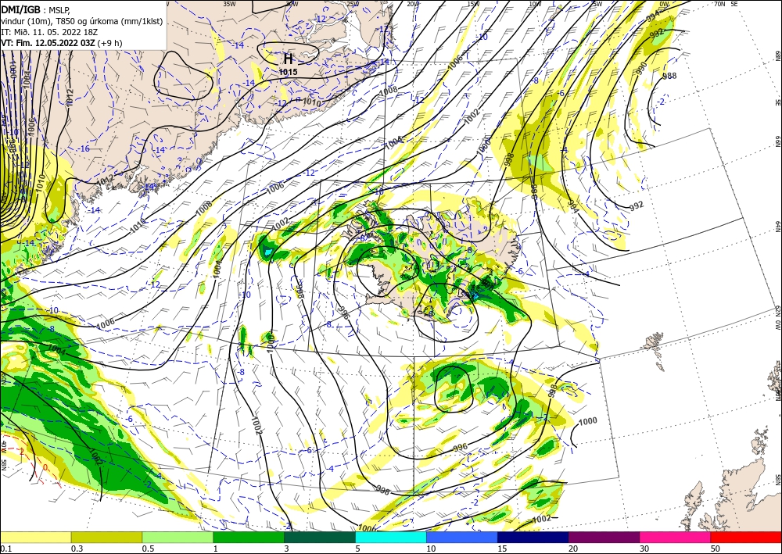Click the "vindur (10m), T850 og úrkoma" line
The width and height of the screenshot is (782, 554).
pos(81,21)
